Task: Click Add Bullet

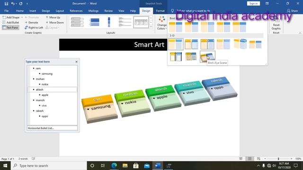Action: click(11, 23)
